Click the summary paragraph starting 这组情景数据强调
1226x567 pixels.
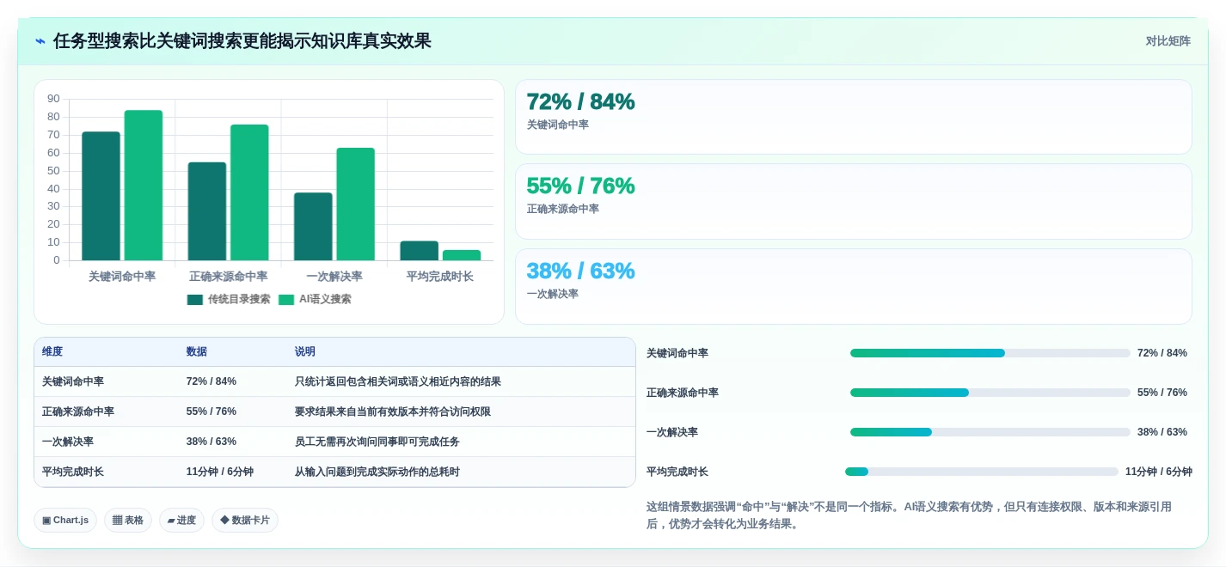pyautogui.click(x=910, y=515)
